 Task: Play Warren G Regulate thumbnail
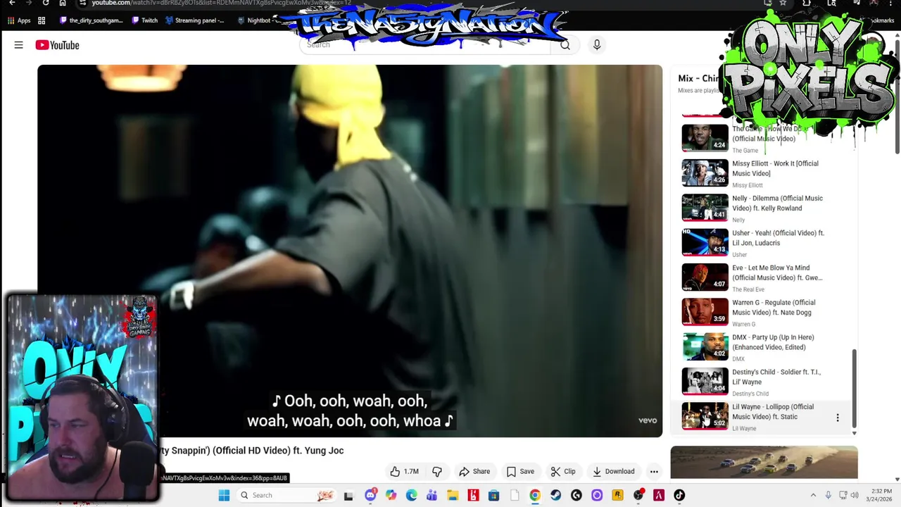705,311
